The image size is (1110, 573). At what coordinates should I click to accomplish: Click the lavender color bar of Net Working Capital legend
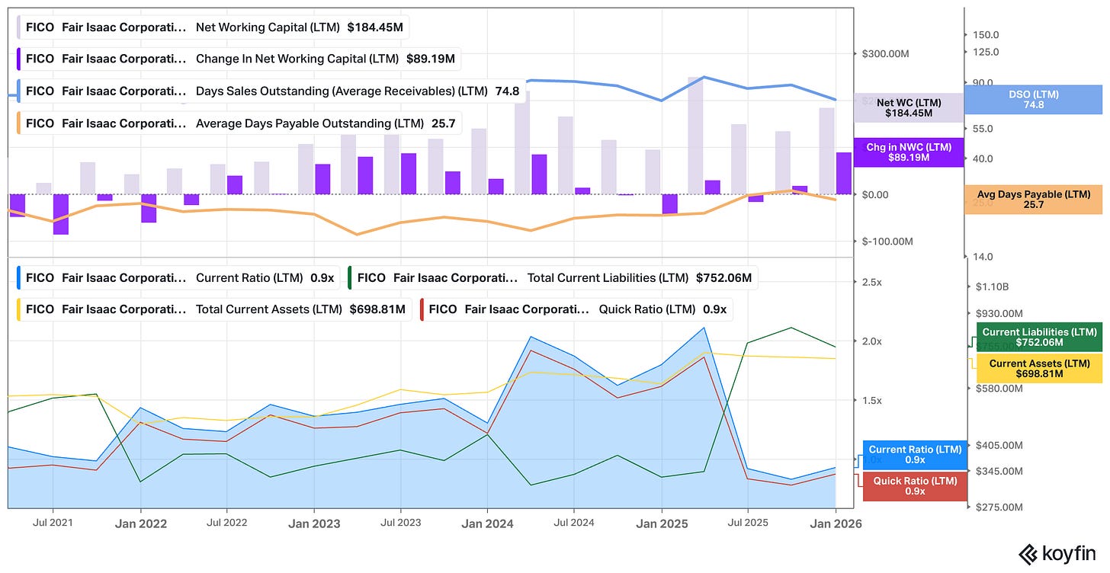pos(19,27)
